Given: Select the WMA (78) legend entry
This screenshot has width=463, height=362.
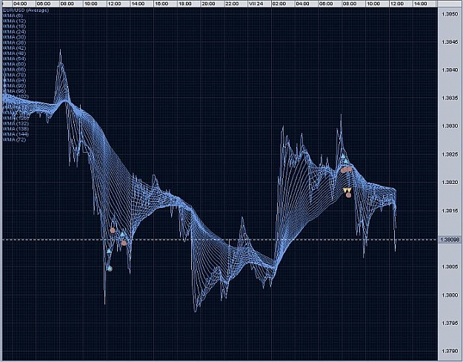Looking at the screenshot, I should 14,75.
